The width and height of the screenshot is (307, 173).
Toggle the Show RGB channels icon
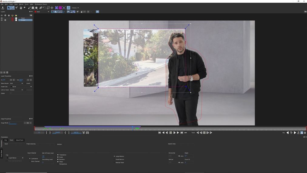[52, 12]
